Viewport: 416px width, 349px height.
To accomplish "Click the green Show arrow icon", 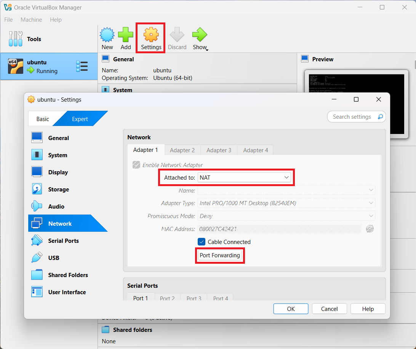I will click(x=200, y=35).
